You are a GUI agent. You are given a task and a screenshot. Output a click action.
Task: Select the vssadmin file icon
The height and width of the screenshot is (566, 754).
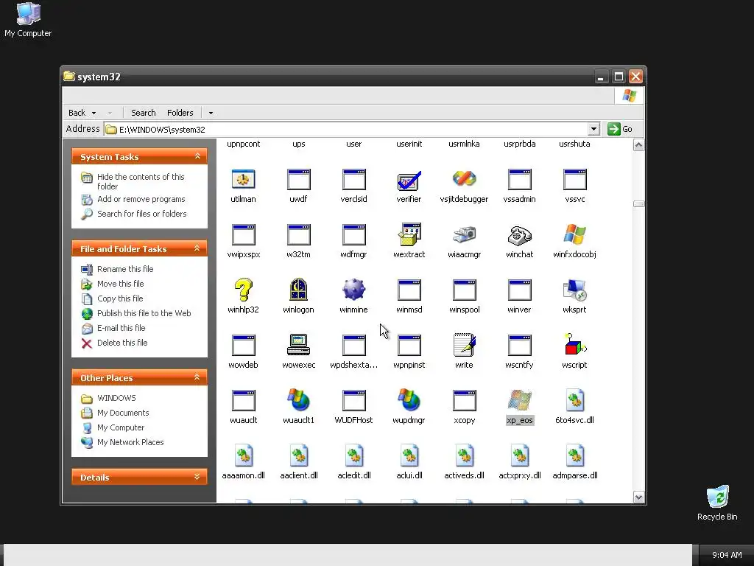click(x=519, y=180)
